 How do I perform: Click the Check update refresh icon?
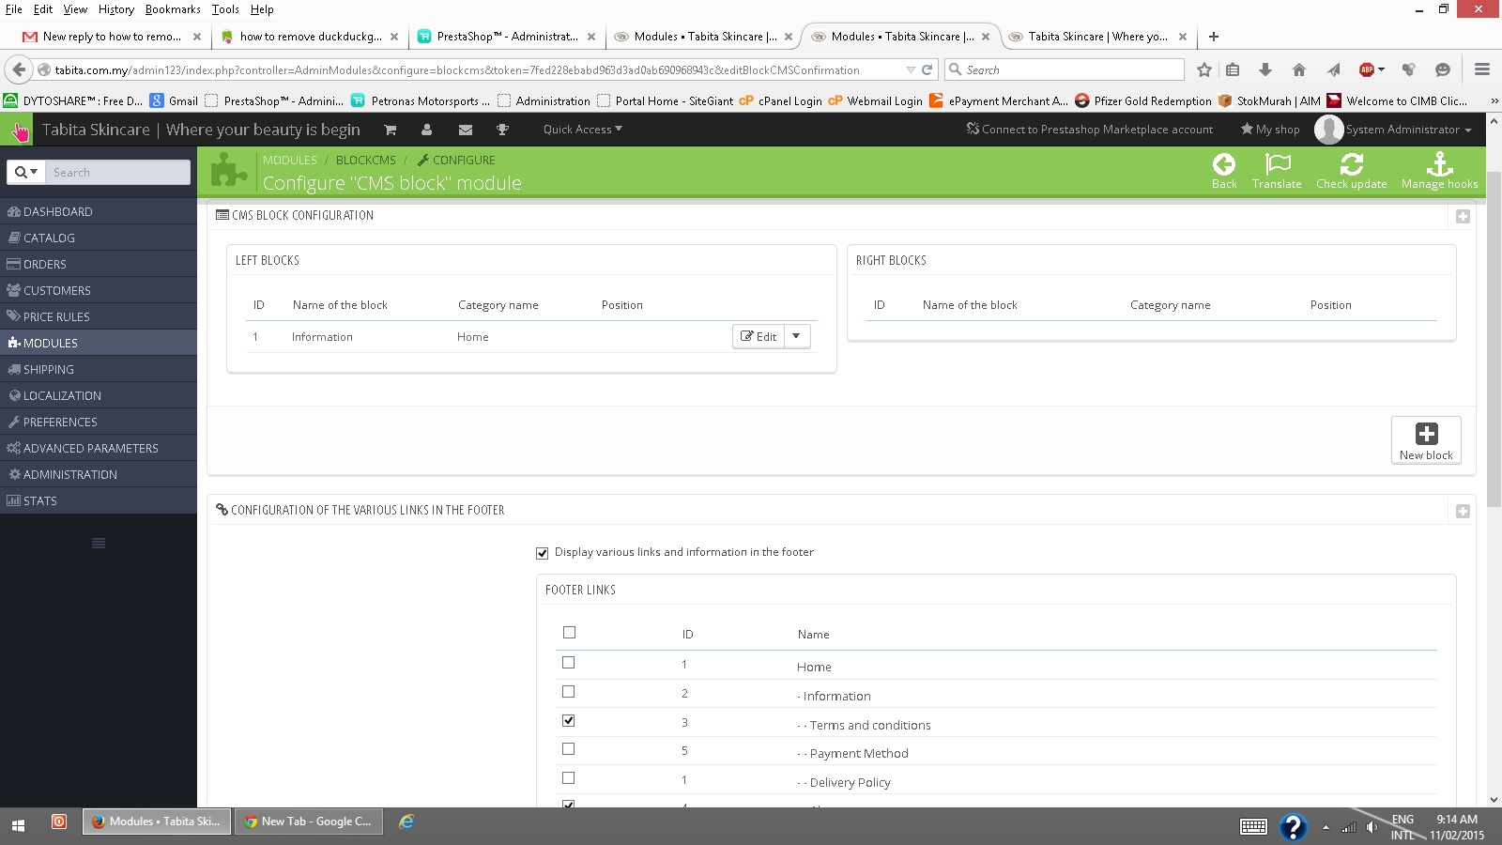(x=1351, y=171)
